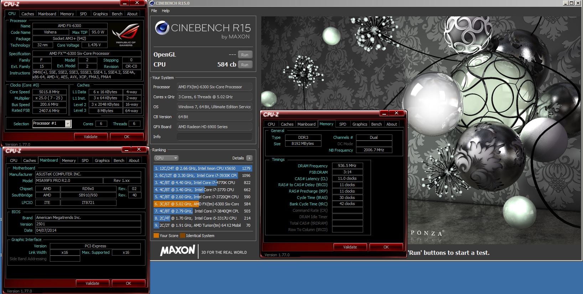Open Memory tab in Mainboard CPU-Z window
The image size is (583, 294).
69,161
